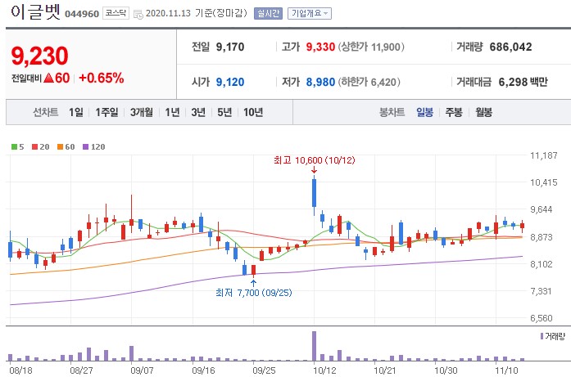
Task: Click the 10/21 date axis label
Action: (385, 370)
